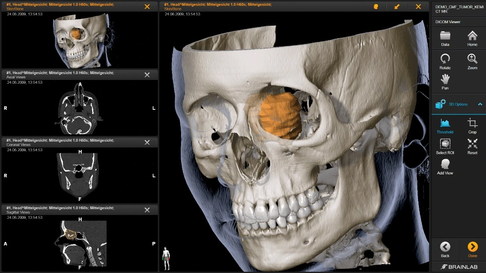Image resolution: width=486 pixels, height=273 pixels.
Task: Click the head orientation icon in main view header
Action: coord(376,7)
